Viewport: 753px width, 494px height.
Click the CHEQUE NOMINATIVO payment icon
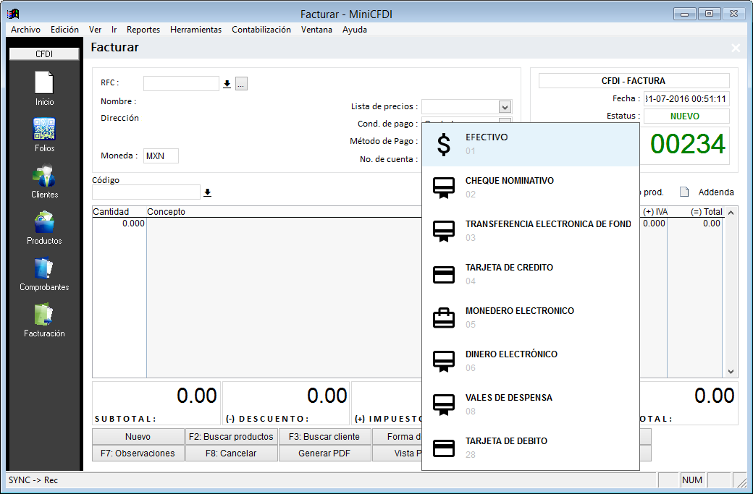tap(444, 187)
